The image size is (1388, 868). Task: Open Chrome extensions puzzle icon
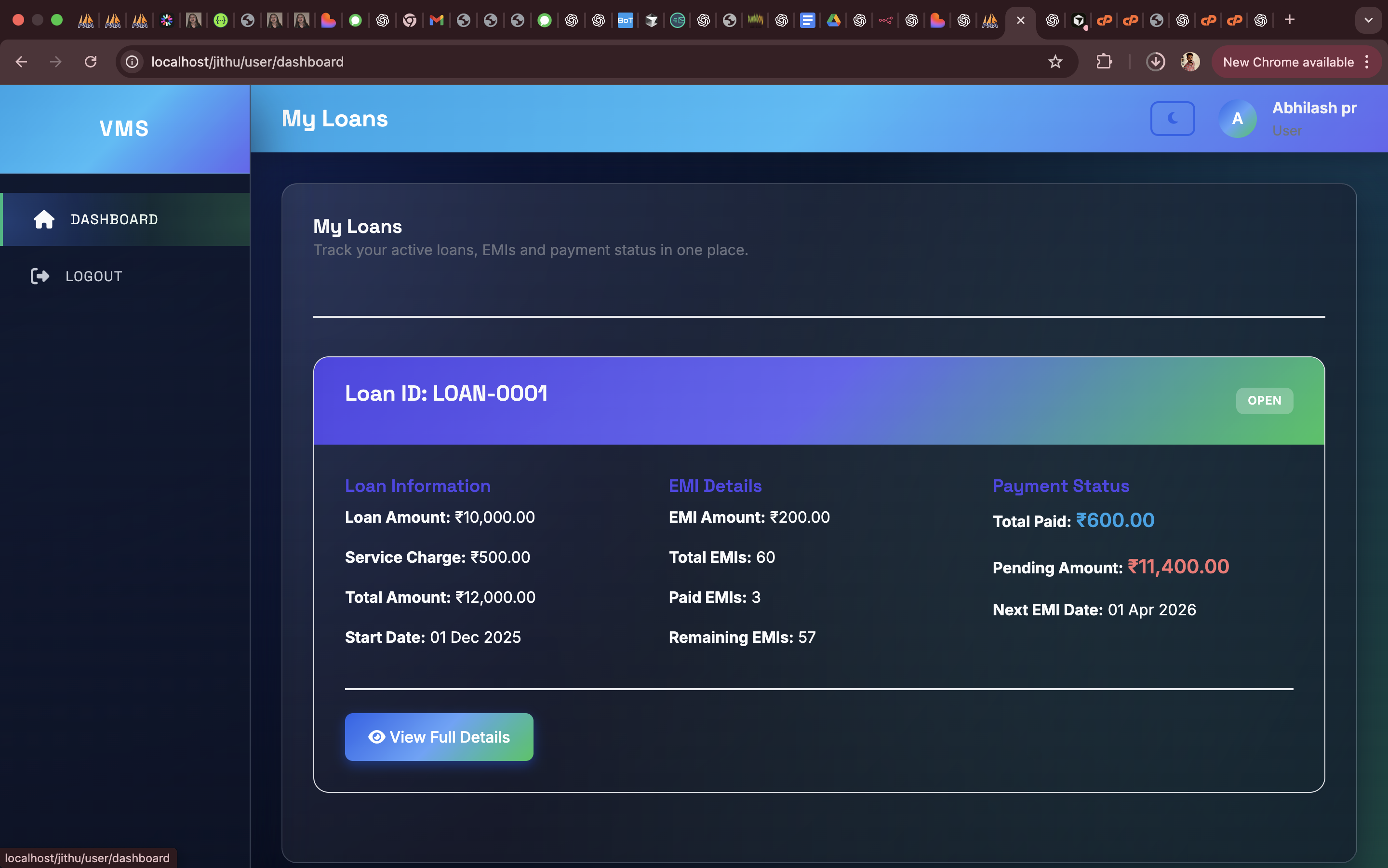click(x=1104, y=62)
